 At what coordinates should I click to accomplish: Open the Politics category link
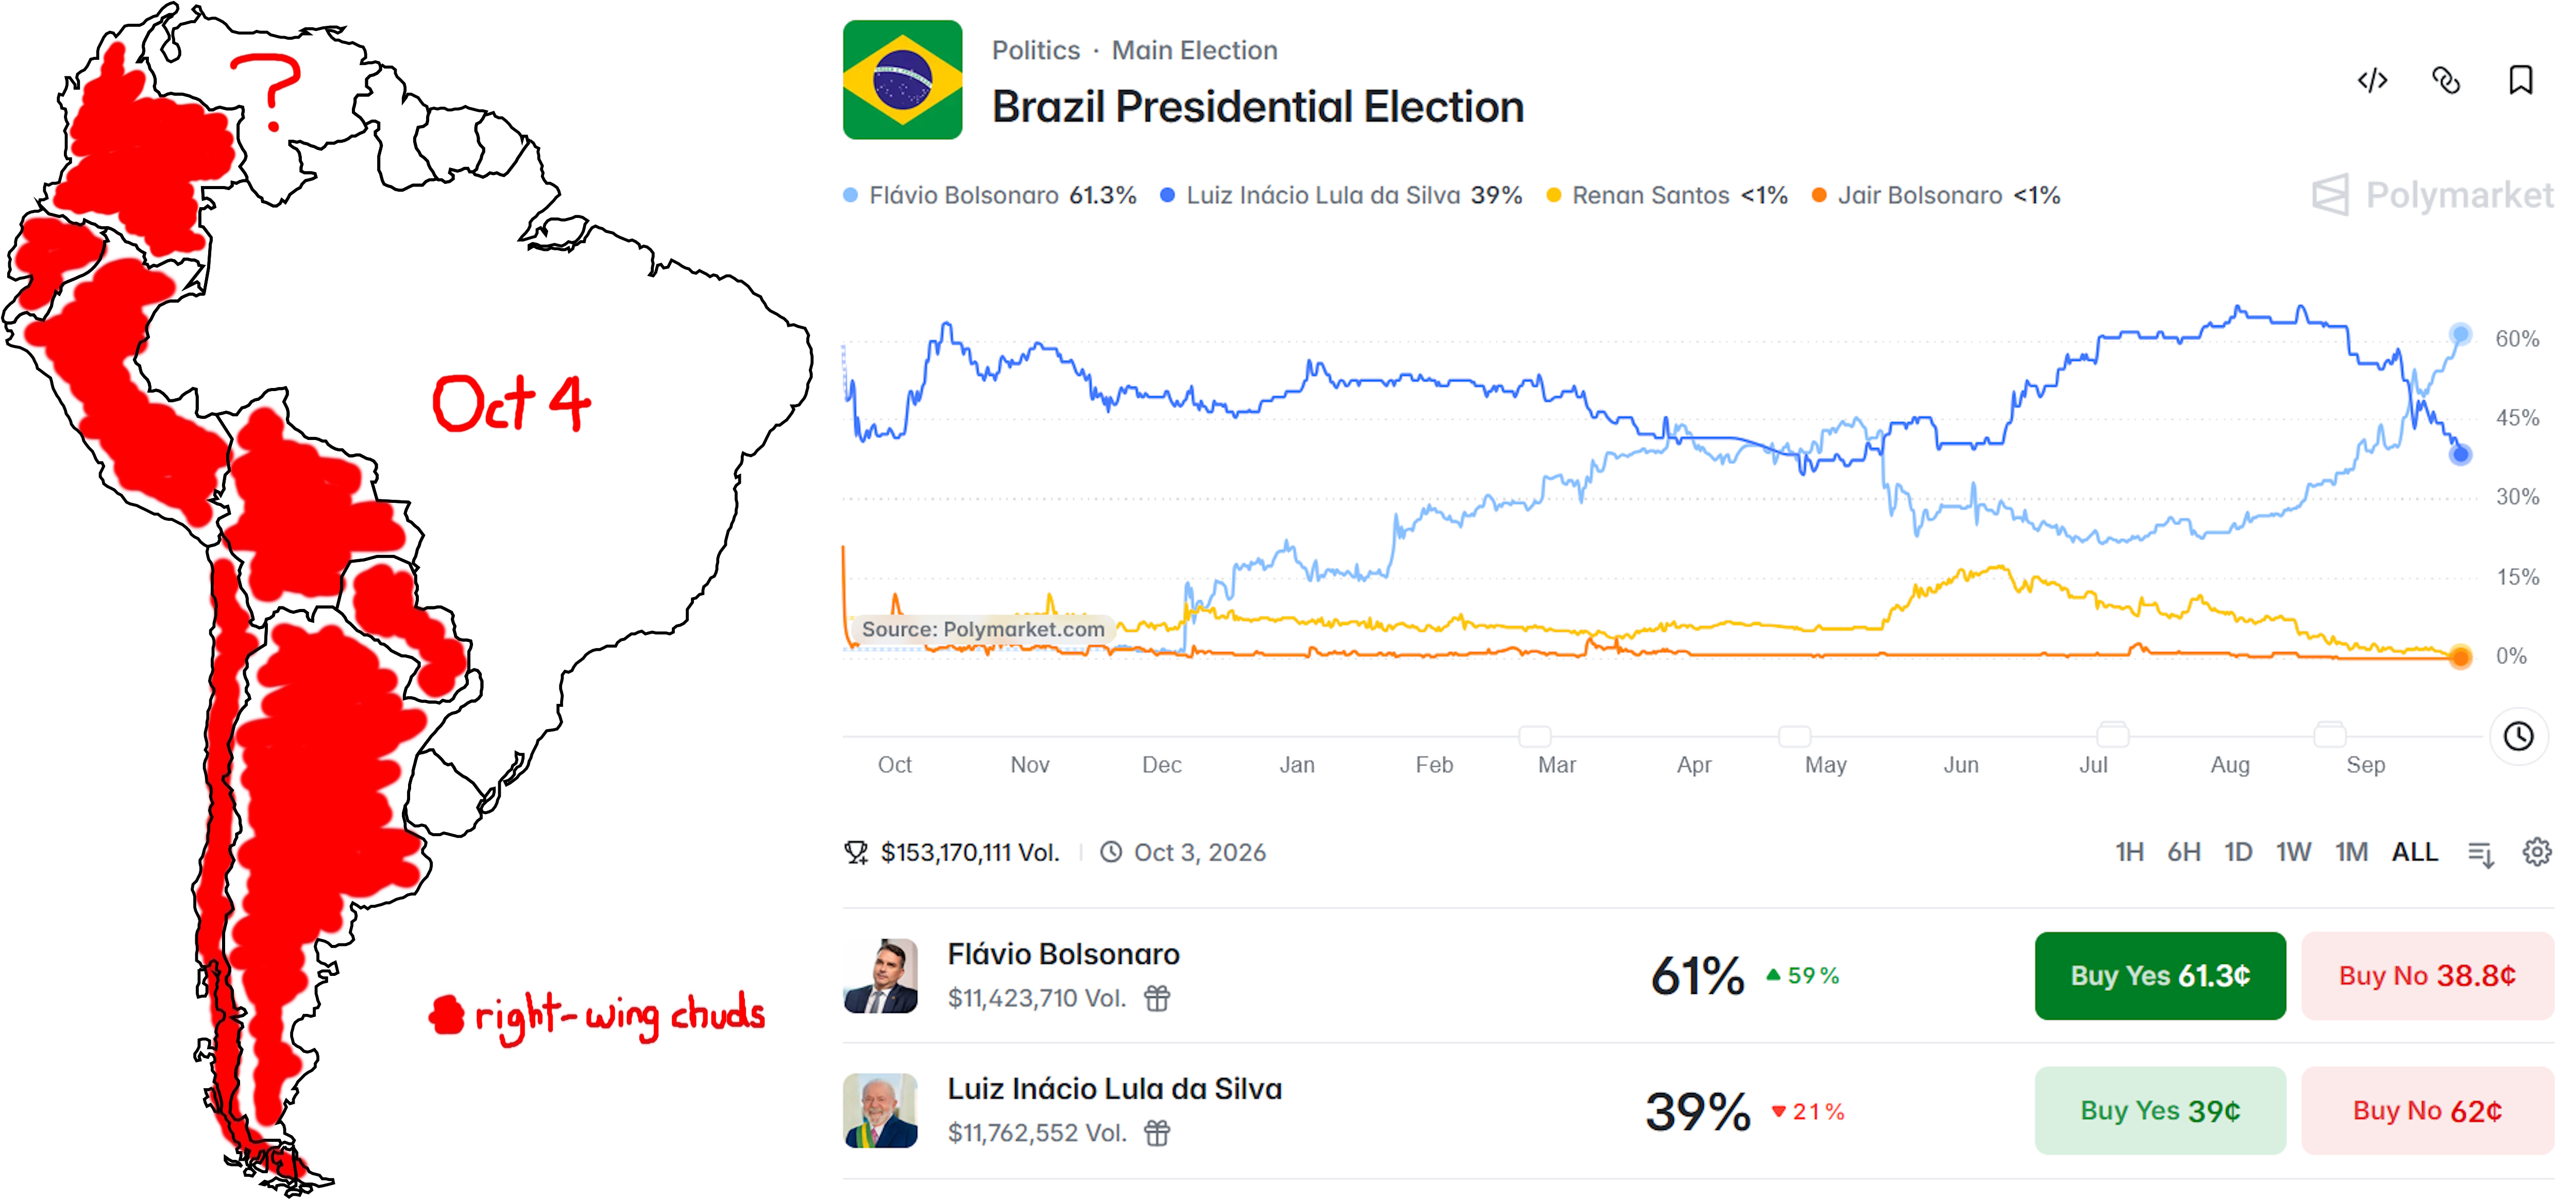click(x=1035, y=50)
